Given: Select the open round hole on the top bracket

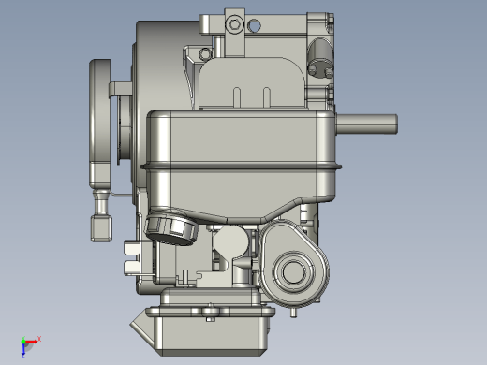Looking at the screenshot, I should pos(254,25).
